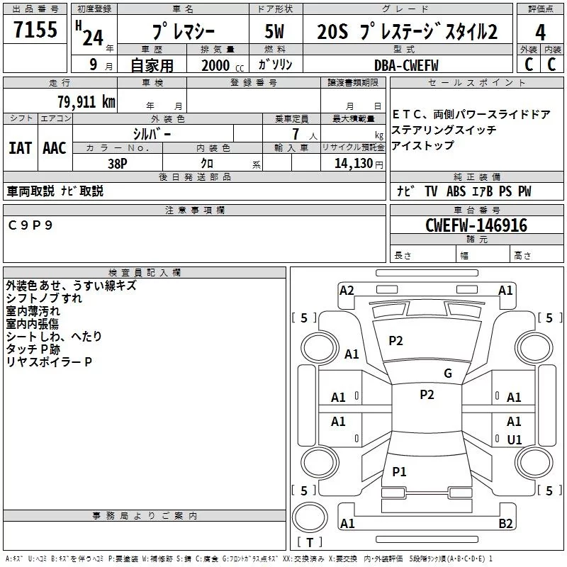Select the セールスポイント header
The height and width of the screenshot is (567, 567).
(x=476, y=82)
